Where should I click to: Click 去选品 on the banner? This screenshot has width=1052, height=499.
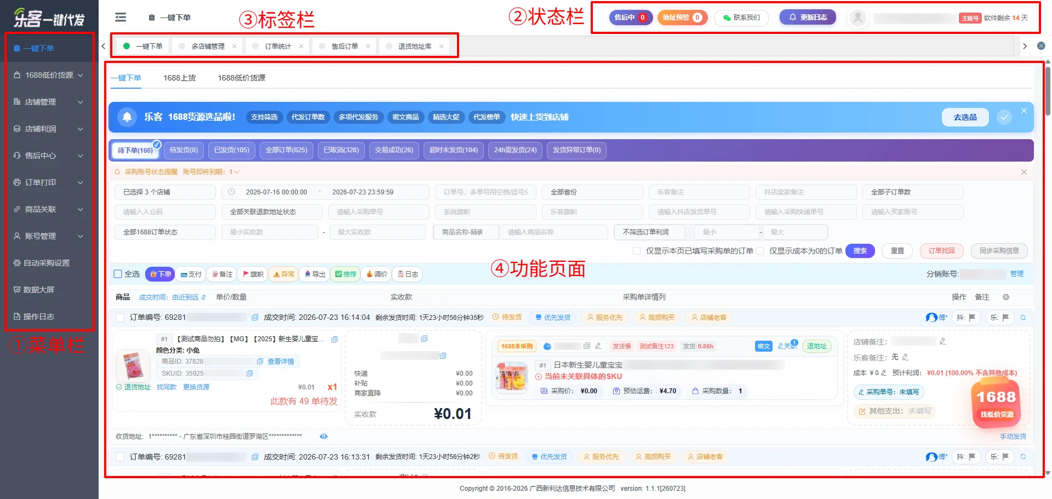pyautogui.click(x=965, y=117)
